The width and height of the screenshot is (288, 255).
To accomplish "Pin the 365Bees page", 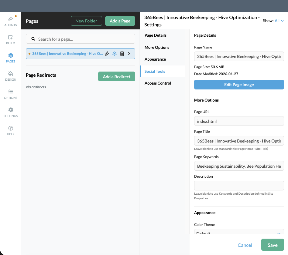I will point(107,53).
